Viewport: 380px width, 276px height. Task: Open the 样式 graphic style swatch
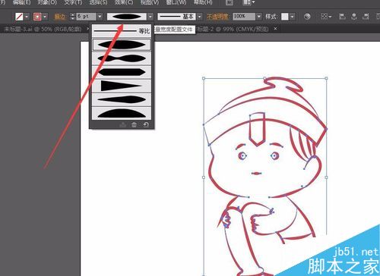point(285,17)
